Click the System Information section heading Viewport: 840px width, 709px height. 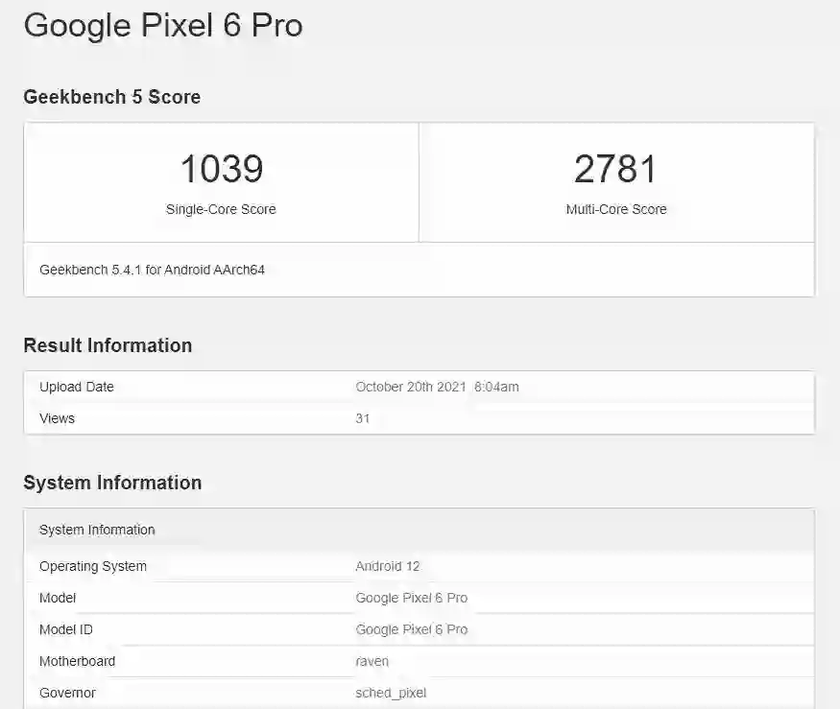pyautogui.click(x=112, y=483)
